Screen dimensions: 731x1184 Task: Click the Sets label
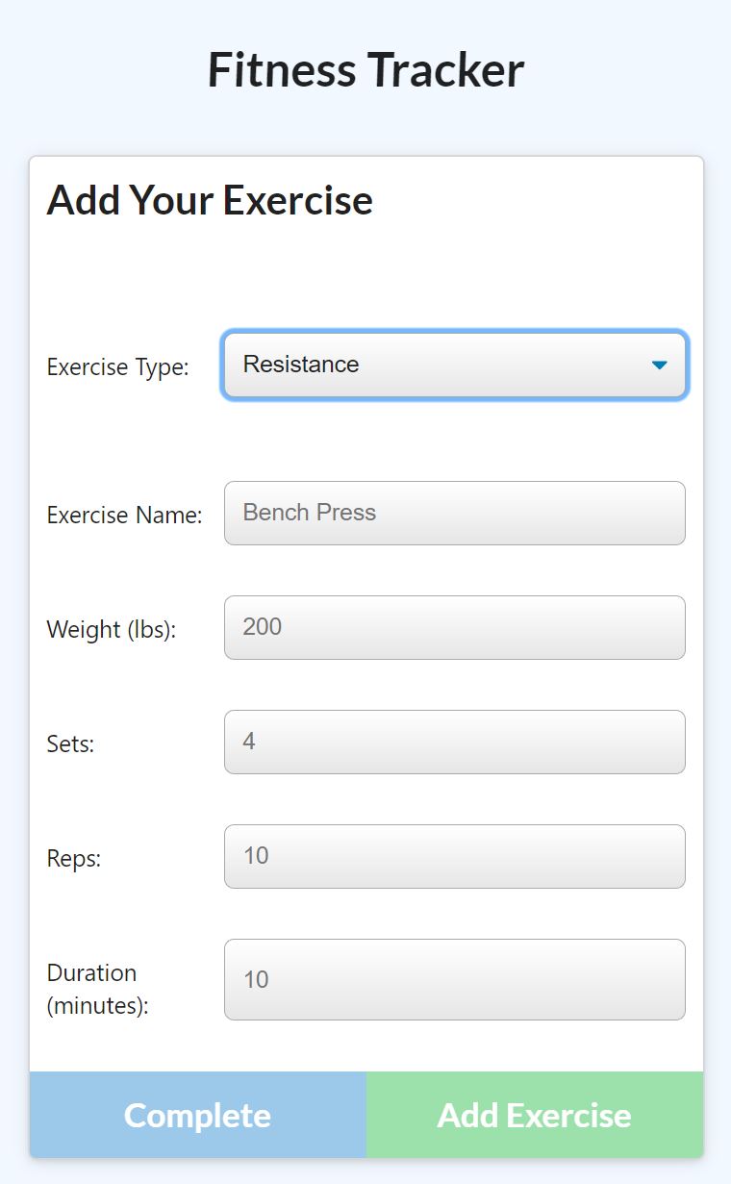tap(69, 743)
